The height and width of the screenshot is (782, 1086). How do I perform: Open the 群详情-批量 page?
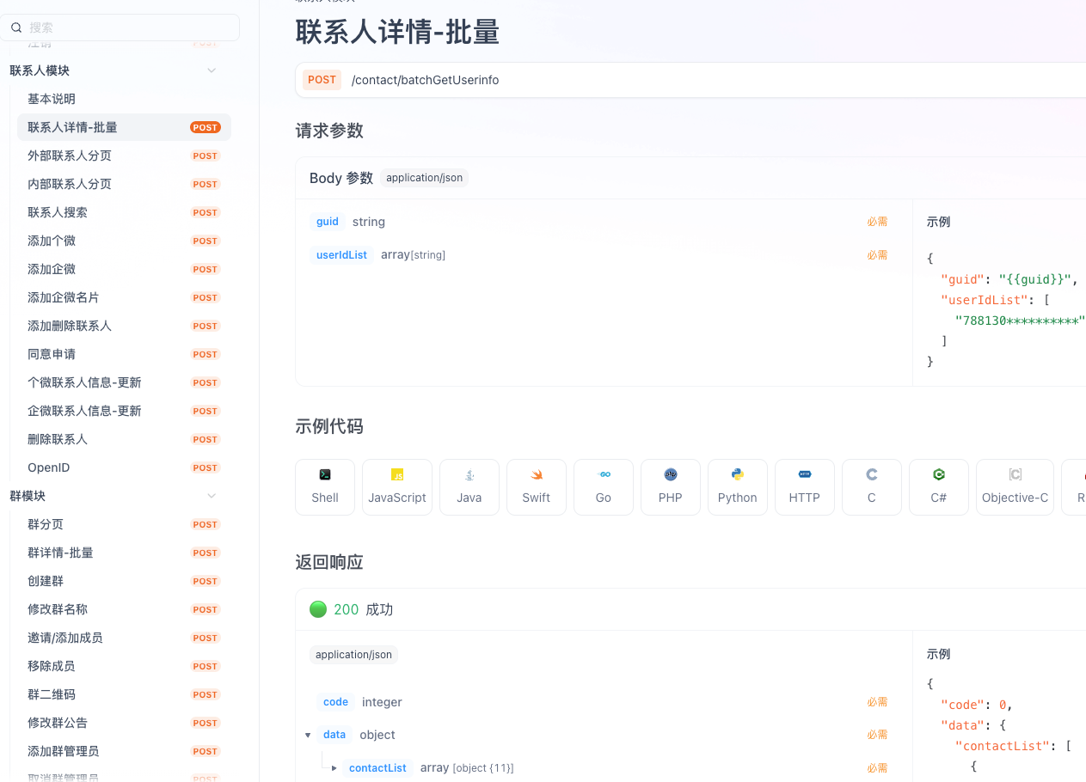coord(58,553)
